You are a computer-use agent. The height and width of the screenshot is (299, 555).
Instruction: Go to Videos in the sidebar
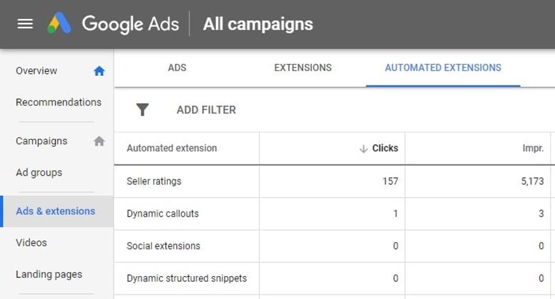[31, 243]
